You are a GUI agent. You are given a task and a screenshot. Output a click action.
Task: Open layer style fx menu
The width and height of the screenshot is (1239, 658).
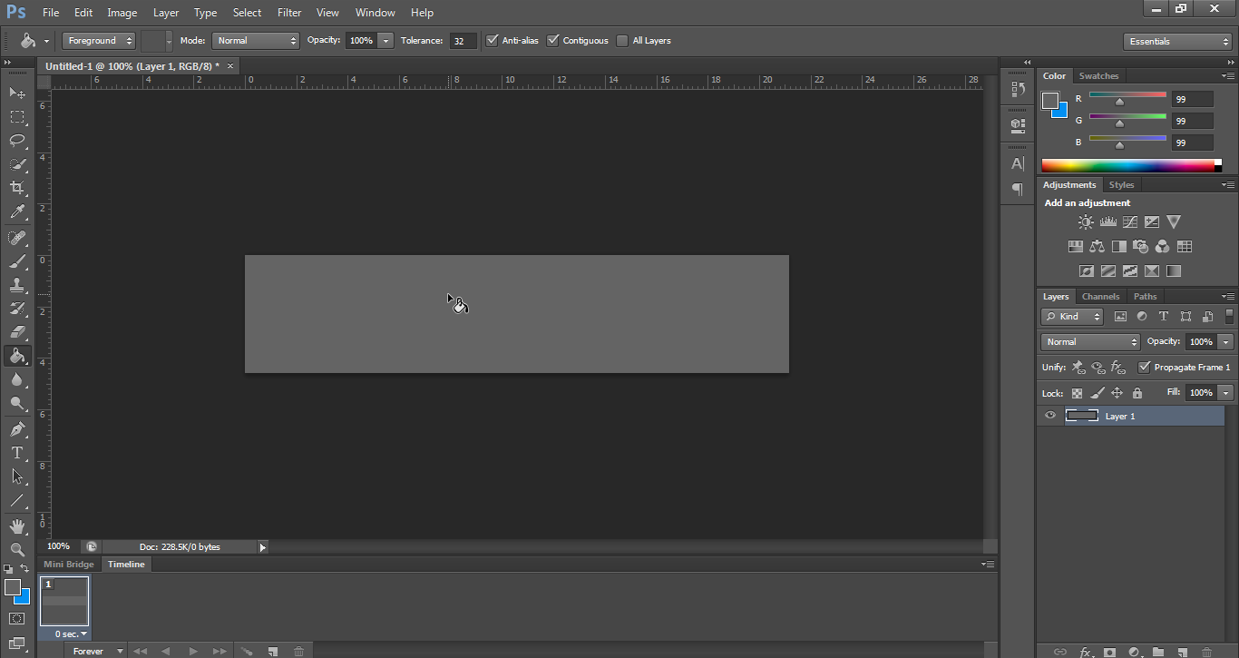coord(1086,652)
